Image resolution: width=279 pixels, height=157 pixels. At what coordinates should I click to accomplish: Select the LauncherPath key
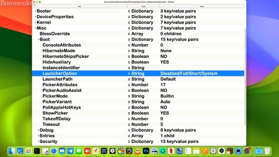coord(57,79)
